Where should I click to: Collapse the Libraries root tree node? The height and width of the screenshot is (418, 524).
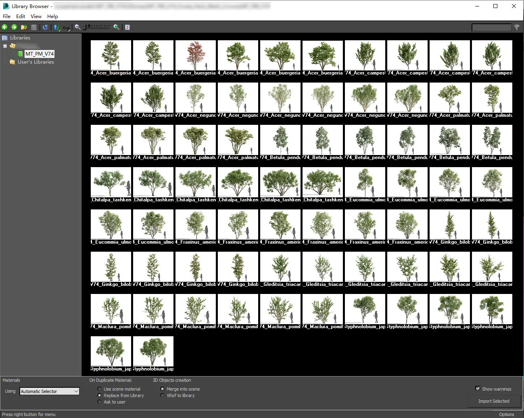(5, 46)
